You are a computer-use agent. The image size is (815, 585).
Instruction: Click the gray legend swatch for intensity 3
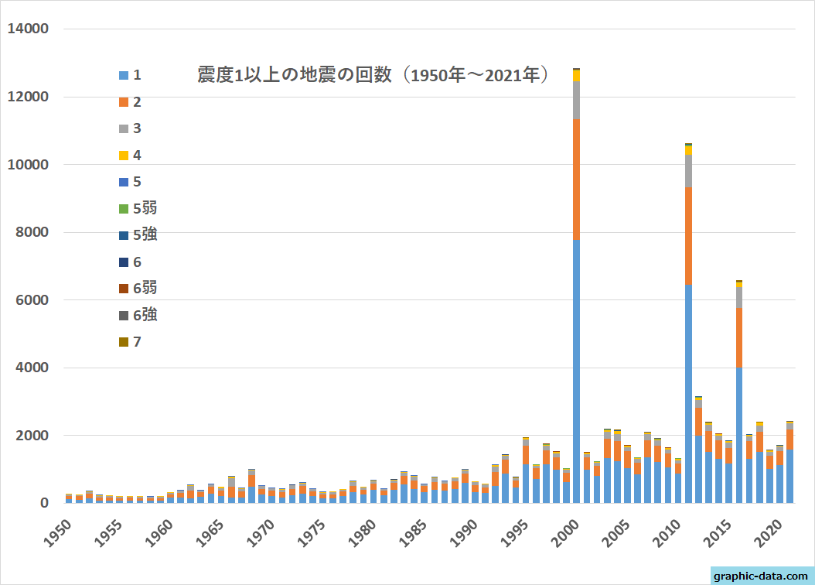(x=122, y=128)
